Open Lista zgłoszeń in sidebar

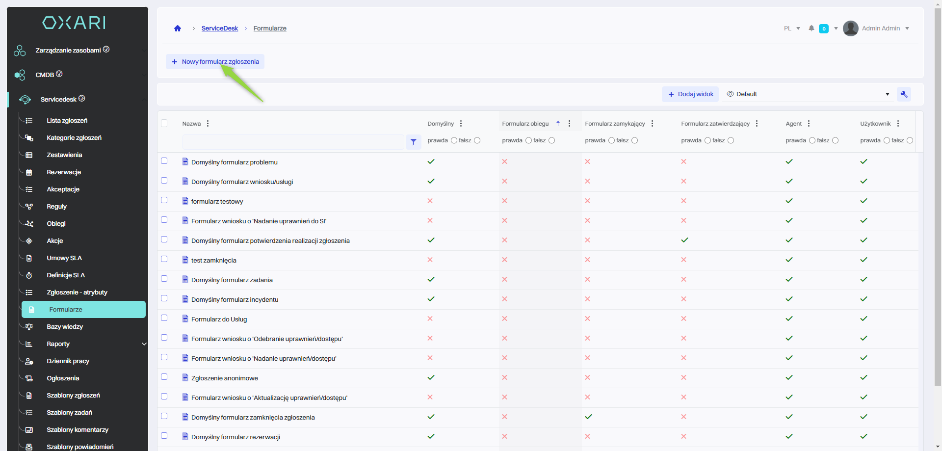(x=67, y=121)
